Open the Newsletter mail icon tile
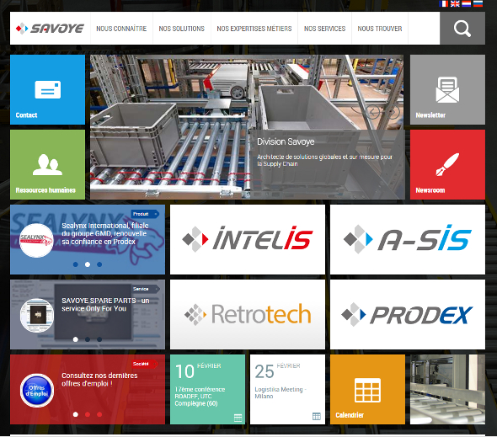Viewport: 497px width, 437px height. click(x=447, y=90)
